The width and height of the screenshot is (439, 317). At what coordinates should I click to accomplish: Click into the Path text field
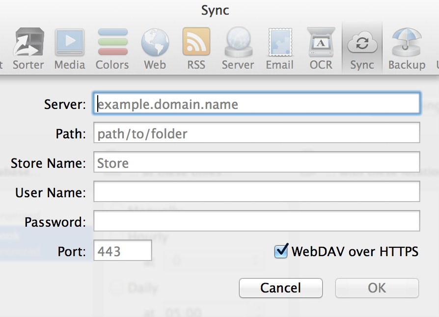[x=256, y=133]
